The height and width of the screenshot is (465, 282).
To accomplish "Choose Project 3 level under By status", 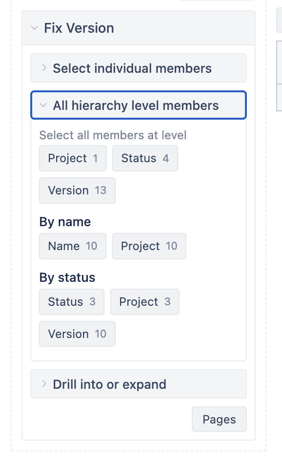I will coord(145,302).
